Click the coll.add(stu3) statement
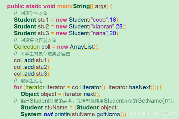 [32, 74]
